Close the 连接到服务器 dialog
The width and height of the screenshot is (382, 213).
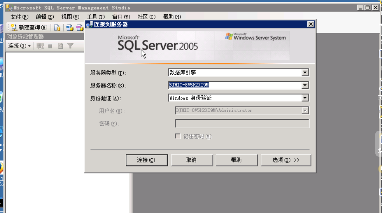pyautogui.click(x=311, y=24)
